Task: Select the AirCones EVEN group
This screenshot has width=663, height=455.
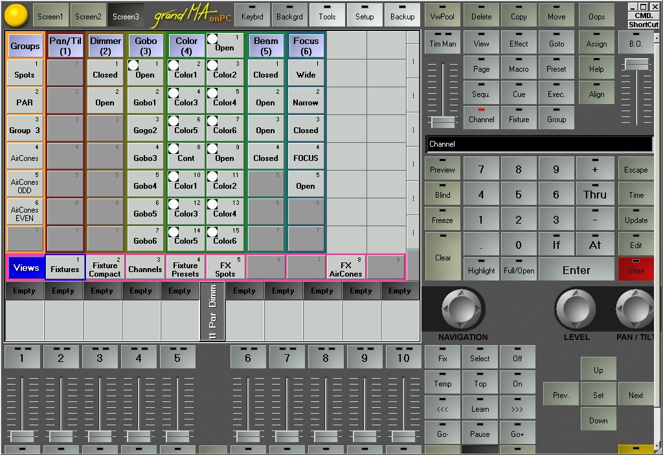Action: coord(25,211)
